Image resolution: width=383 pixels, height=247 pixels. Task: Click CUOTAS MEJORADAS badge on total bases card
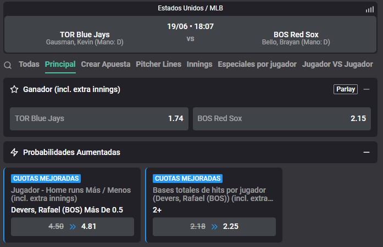[x=187, y=179]
